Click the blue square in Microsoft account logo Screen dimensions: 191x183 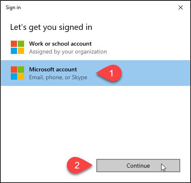(14, 76)
